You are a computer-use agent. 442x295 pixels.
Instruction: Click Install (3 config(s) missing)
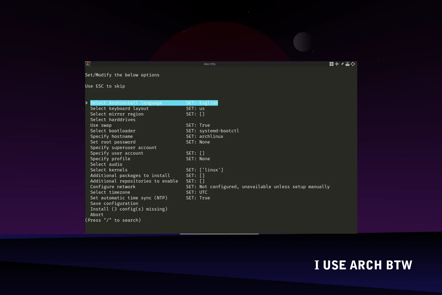pyautogui.click(x=129, y=209)
